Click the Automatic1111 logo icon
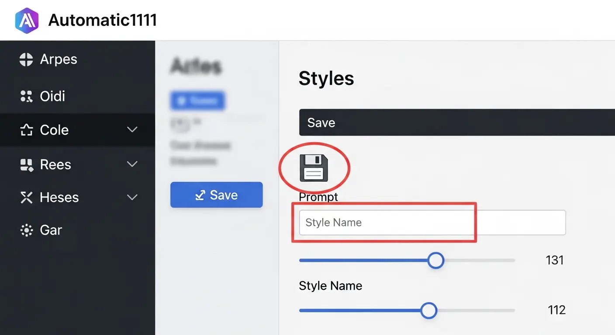This screenshot has height=335, width=615. 27,21
